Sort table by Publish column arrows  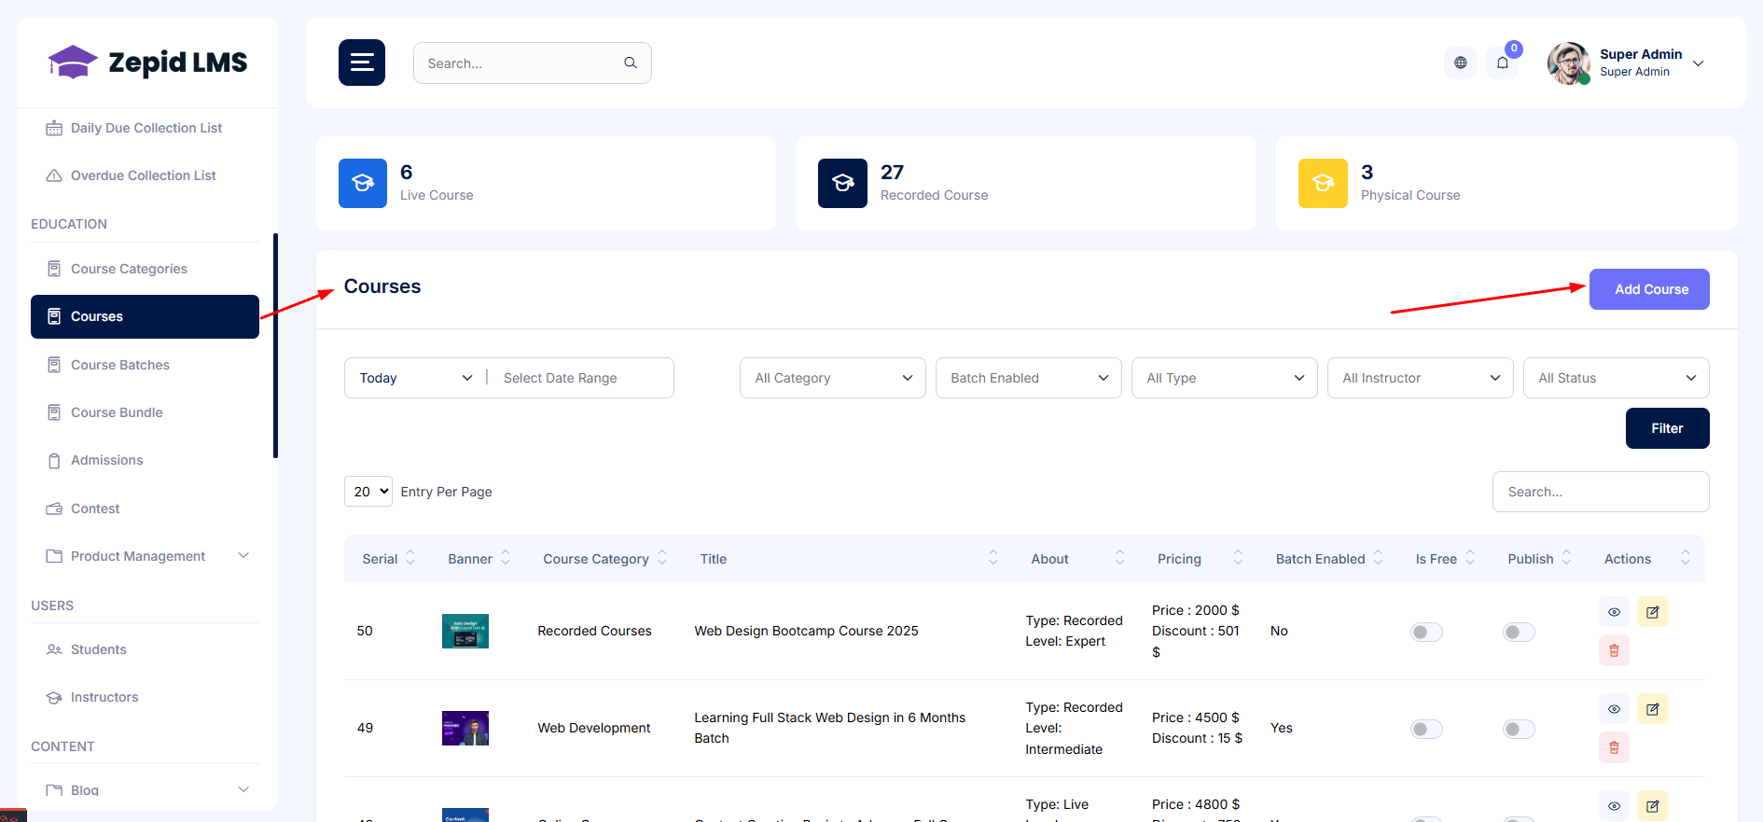[1567, 558]
